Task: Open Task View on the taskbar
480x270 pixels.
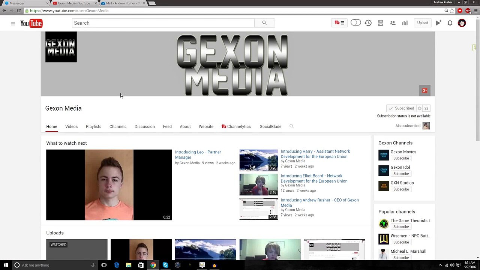Action: (104, 265)
